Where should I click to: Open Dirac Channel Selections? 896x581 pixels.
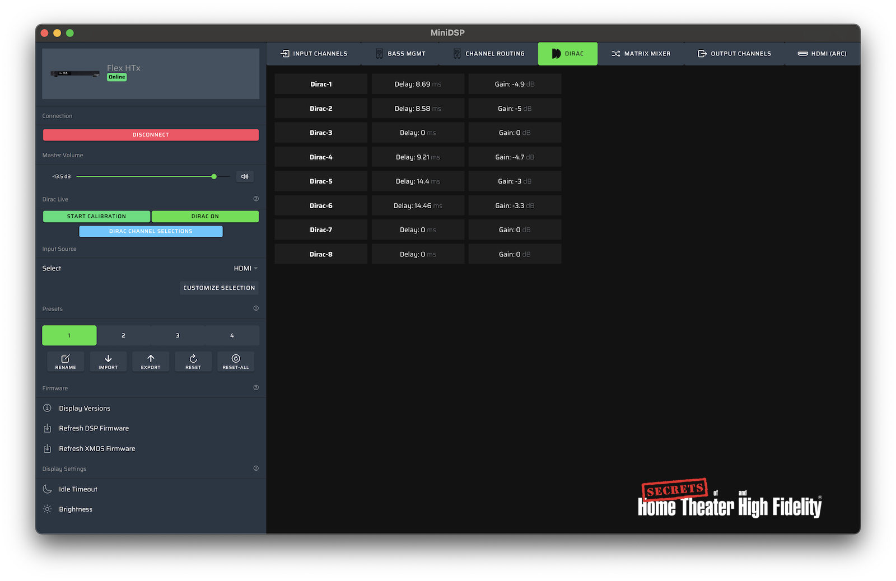point(151,231)
